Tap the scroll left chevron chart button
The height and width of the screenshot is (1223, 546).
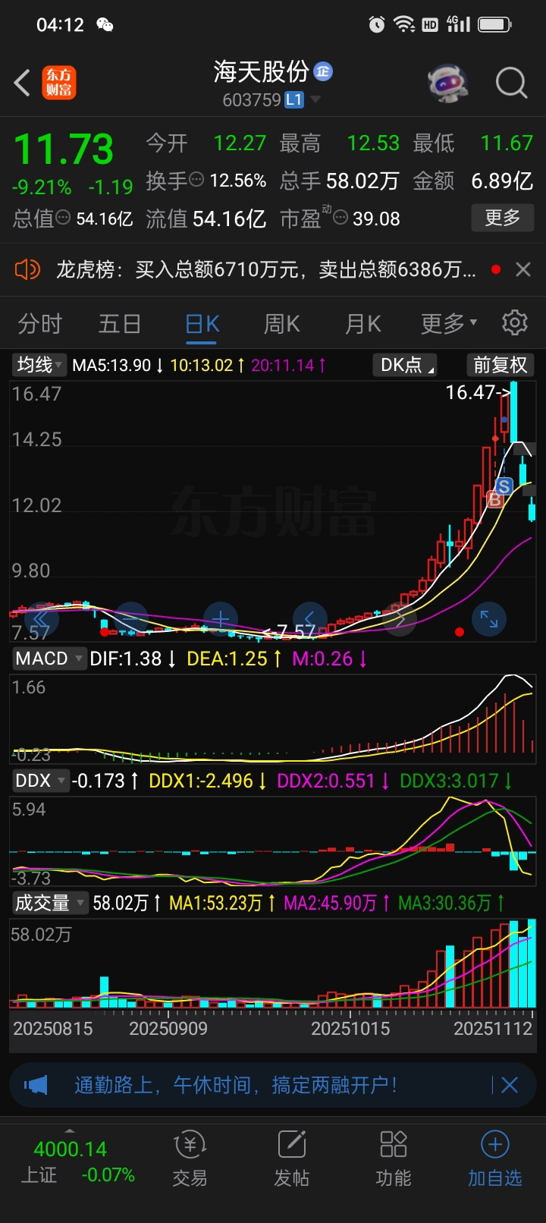[x=309, y=620]
